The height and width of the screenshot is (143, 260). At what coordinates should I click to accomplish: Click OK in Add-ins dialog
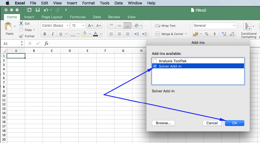tap(234, 123)
